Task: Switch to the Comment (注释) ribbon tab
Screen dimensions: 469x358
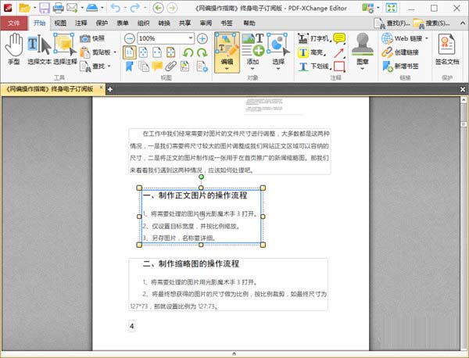Action: 81,23
